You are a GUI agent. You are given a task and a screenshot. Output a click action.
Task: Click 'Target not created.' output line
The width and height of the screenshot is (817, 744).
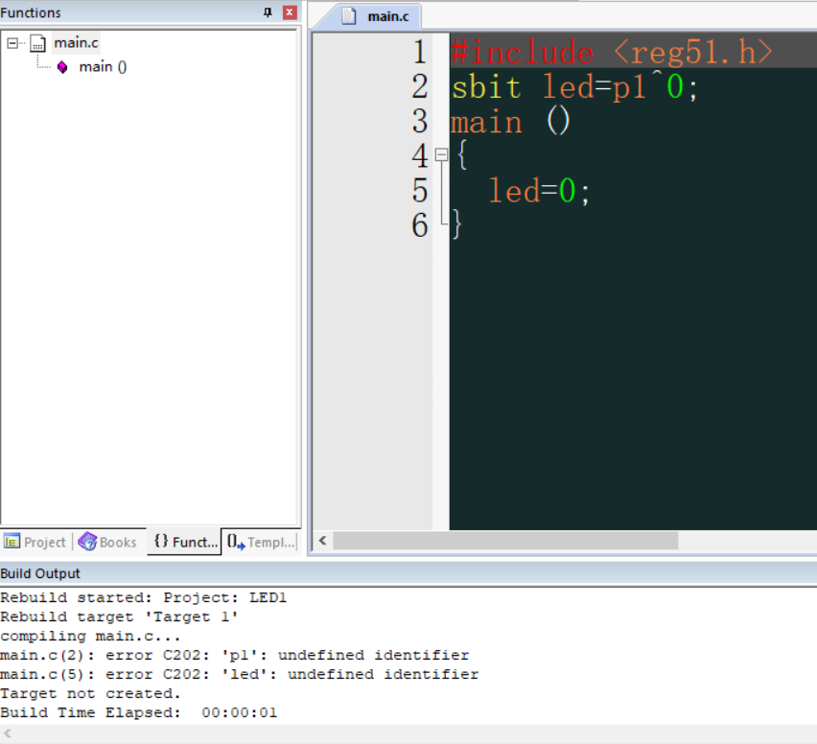click(x=90, y=693)
